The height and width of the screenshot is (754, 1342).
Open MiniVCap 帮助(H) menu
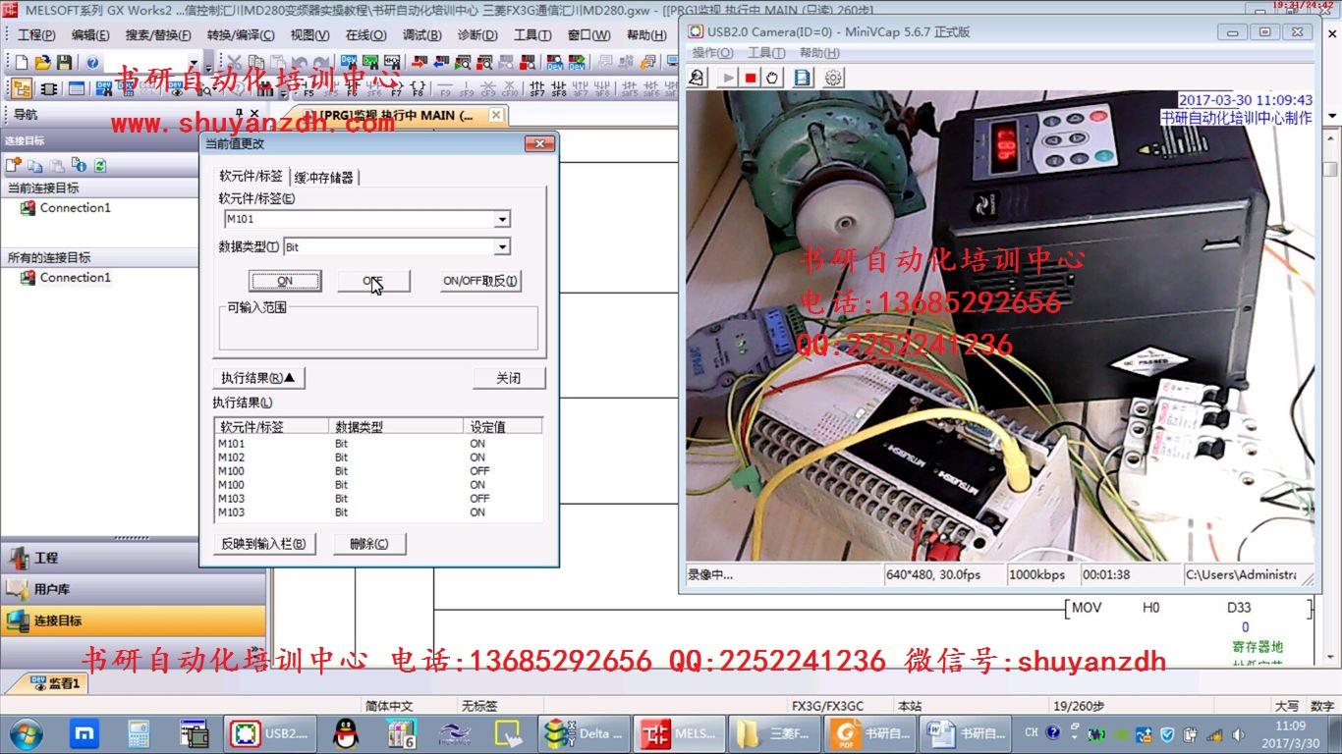pyautogui.click(x=819, y=53)
